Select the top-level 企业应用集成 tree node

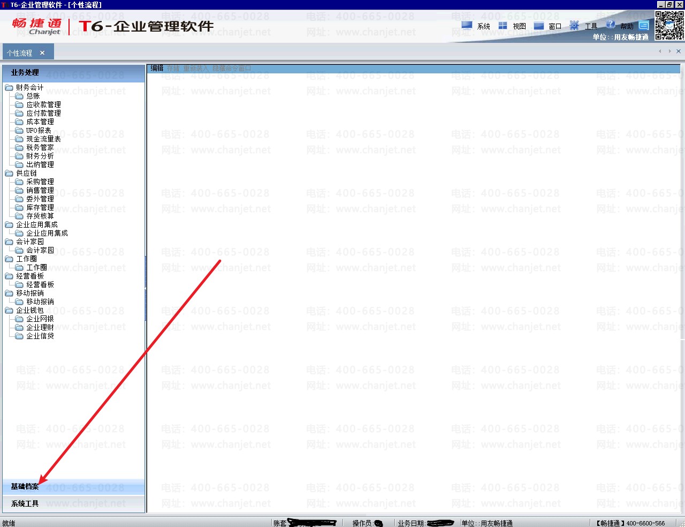click(x=37, y=225)
